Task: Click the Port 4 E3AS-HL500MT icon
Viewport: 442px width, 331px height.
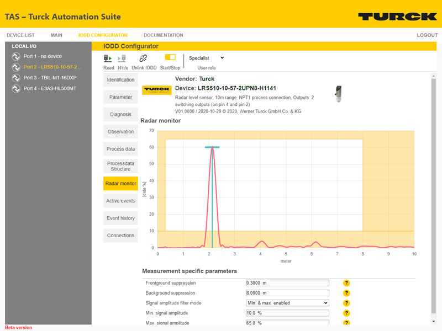Action: (x=16, y=88)
